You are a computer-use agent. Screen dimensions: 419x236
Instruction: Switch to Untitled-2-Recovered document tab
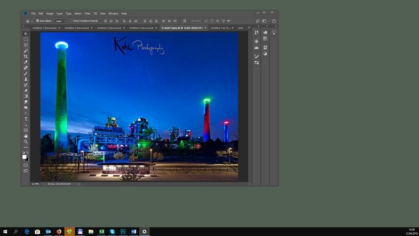point(77,28)
